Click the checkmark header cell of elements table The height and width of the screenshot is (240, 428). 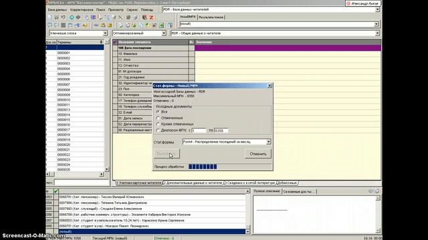115,42
